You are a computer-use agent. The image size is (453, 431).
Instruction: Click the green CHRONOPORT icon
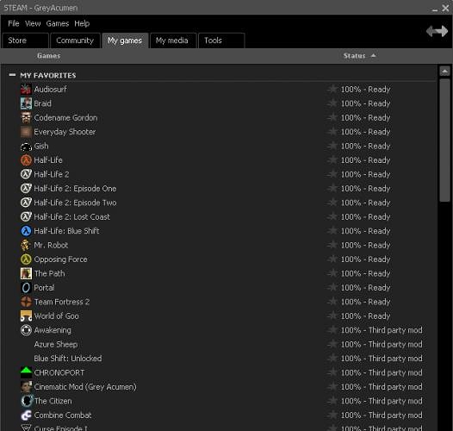click(x=26, y=373)
